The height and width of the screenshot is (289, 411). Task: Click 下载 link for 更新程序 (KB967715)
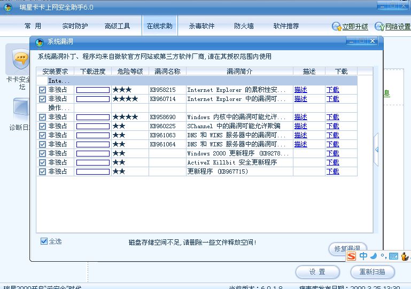(333, 171)
